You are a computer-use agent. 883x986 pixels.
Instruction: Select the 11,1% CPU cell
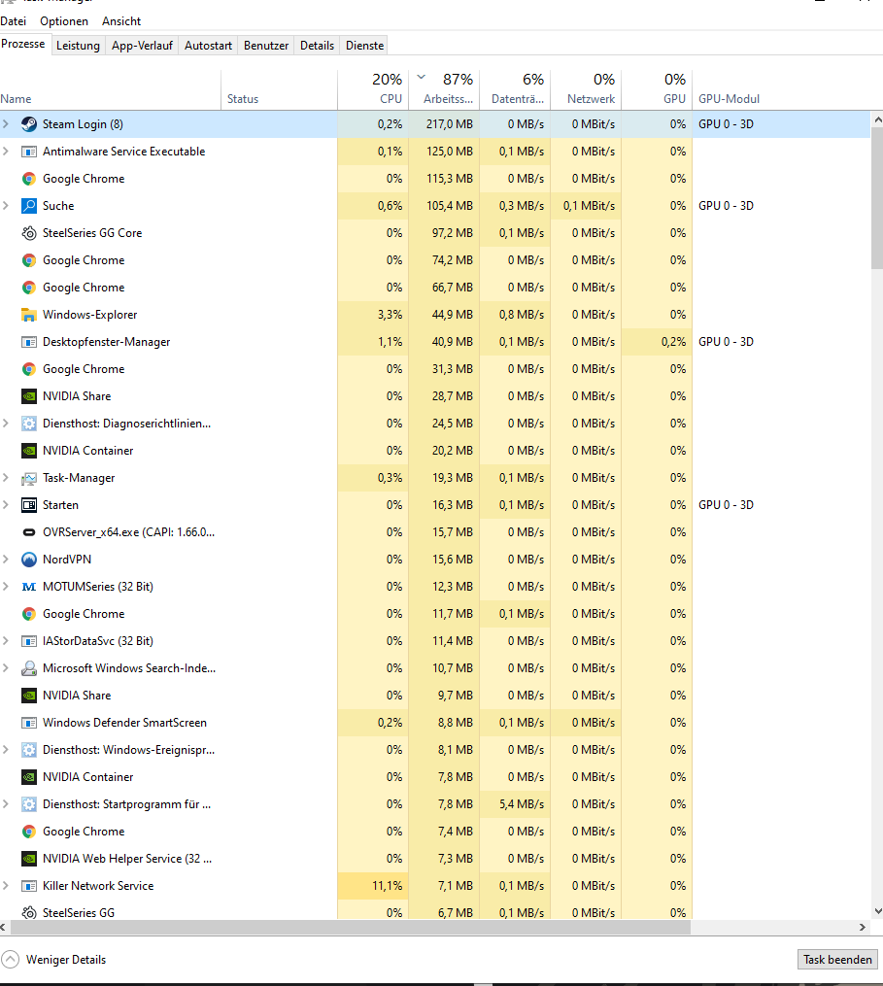tap(374, 885)
